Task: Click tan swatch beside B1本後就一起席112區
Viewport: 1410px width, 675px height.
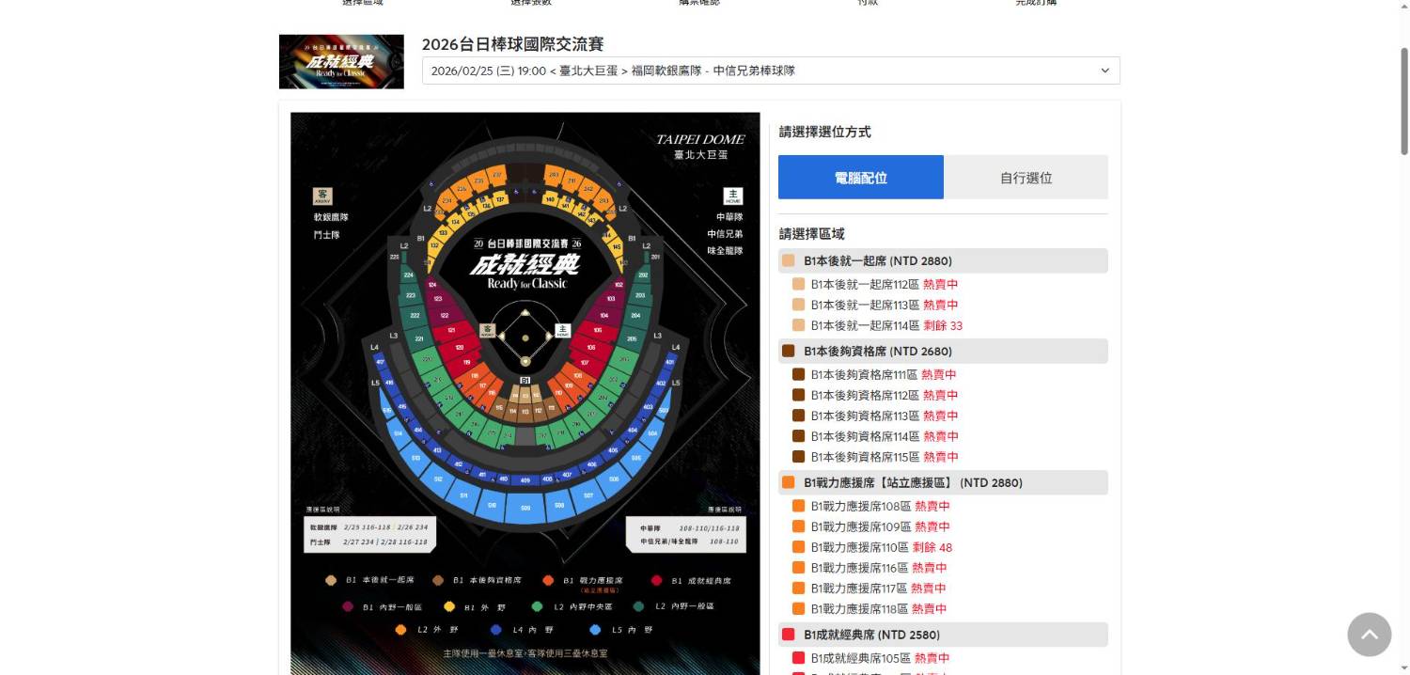Action: click(799, 284)
